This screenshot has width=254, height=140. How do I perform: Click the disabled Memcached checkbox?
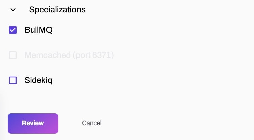[13, 55]
